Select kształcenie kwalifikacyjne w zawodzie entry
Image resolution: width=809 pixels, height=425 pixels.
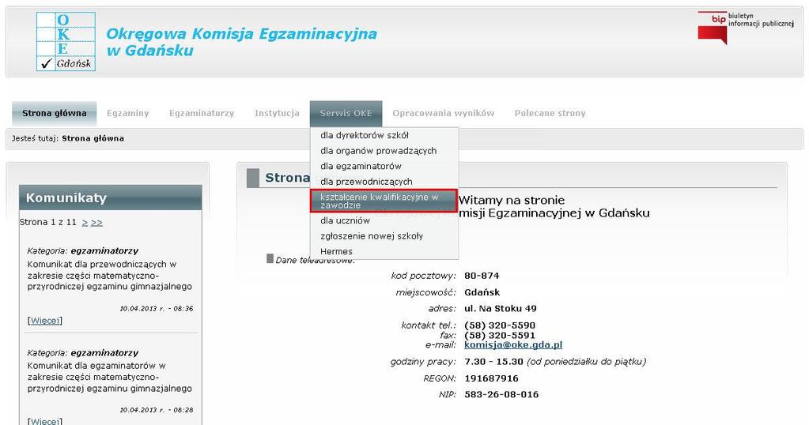coord(384,201)
